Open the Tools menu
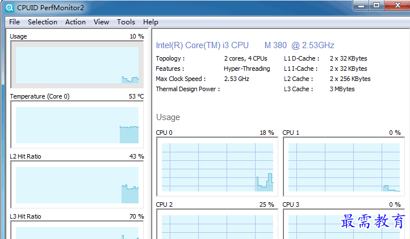 point(125,22)
